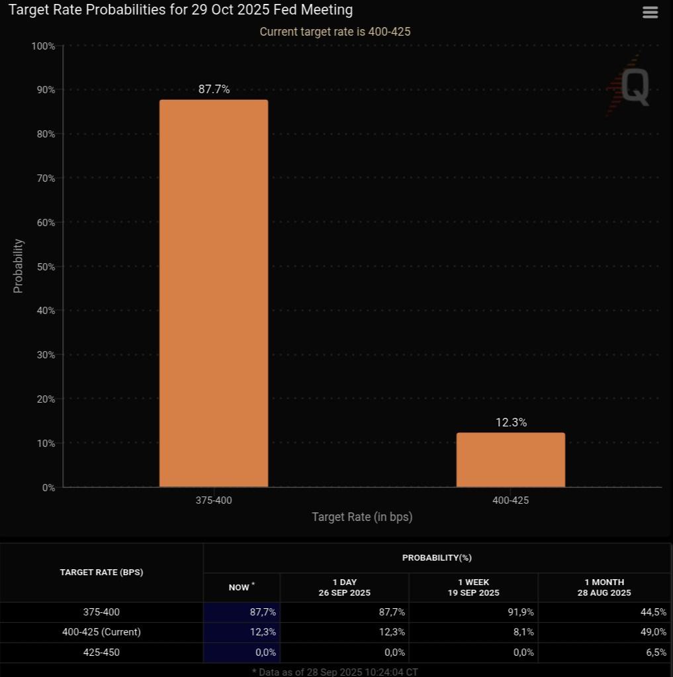673x677 pixels.
Task: Select the 12.3% probability bar
Action: [510, 459]
